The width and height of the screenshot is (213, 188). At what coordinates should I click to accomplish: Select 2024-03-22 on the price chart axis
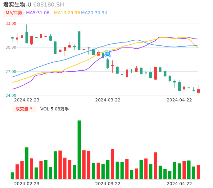coord(108,100)
